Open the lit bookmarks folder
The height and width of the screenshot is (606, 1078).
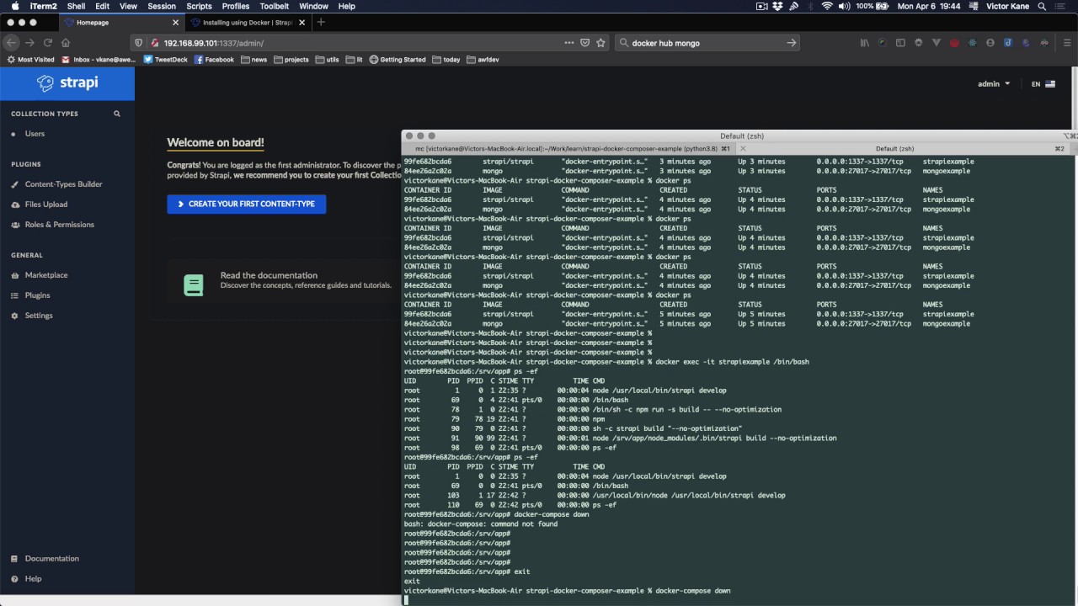click(355, 60)
